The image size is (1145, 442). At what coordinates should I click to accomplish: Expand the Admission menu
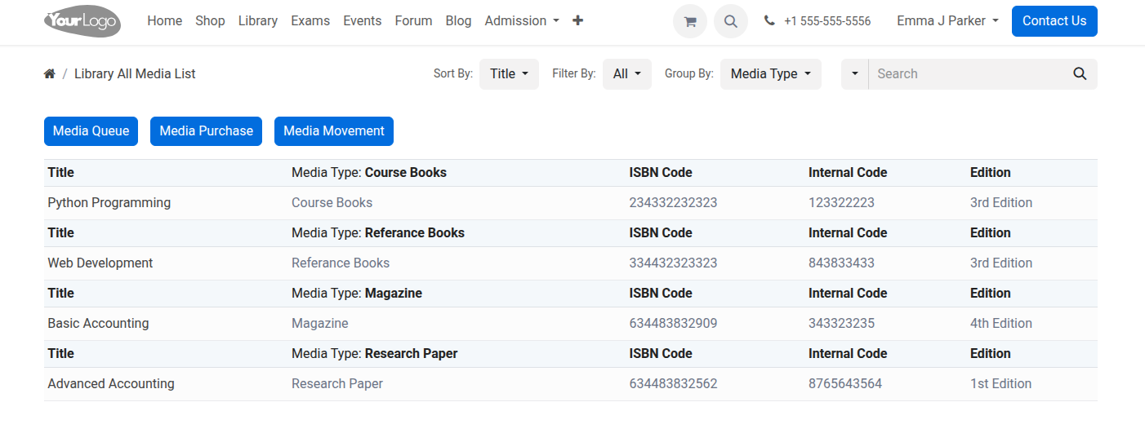[x=522, y=21]
